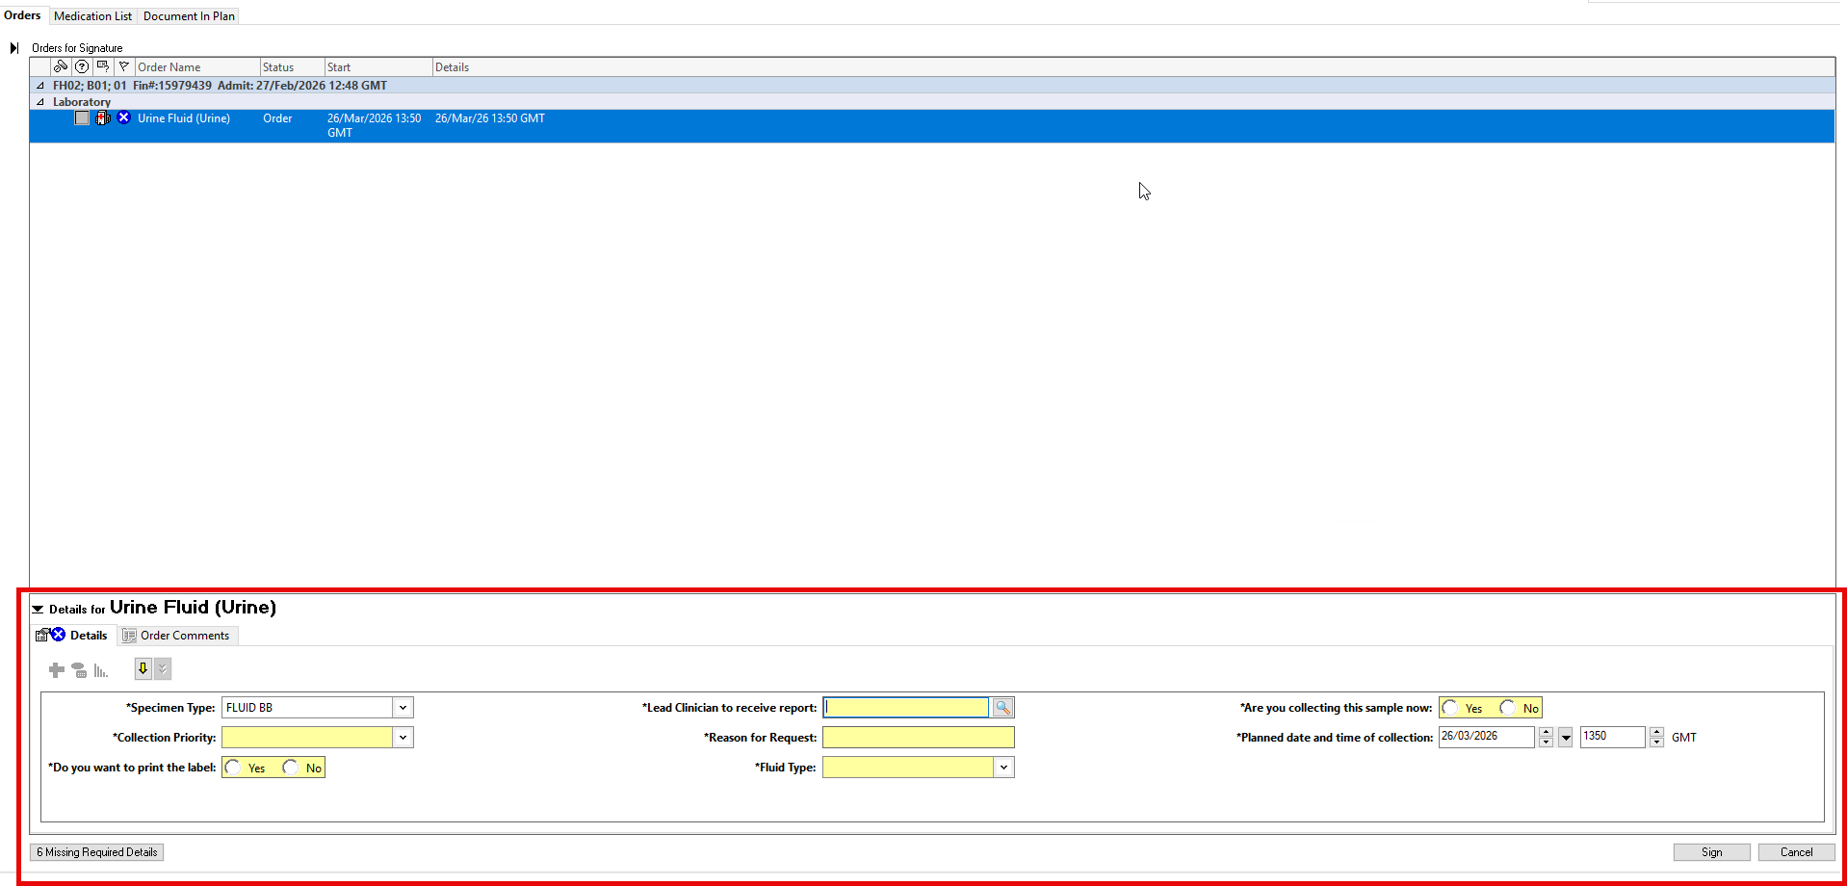Open the Fluid Type dropdown

pos(1003,768)
